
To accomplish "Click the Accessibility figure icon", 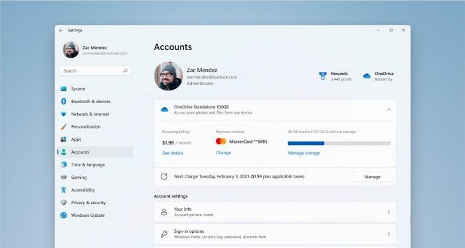I will coord(64,190).
